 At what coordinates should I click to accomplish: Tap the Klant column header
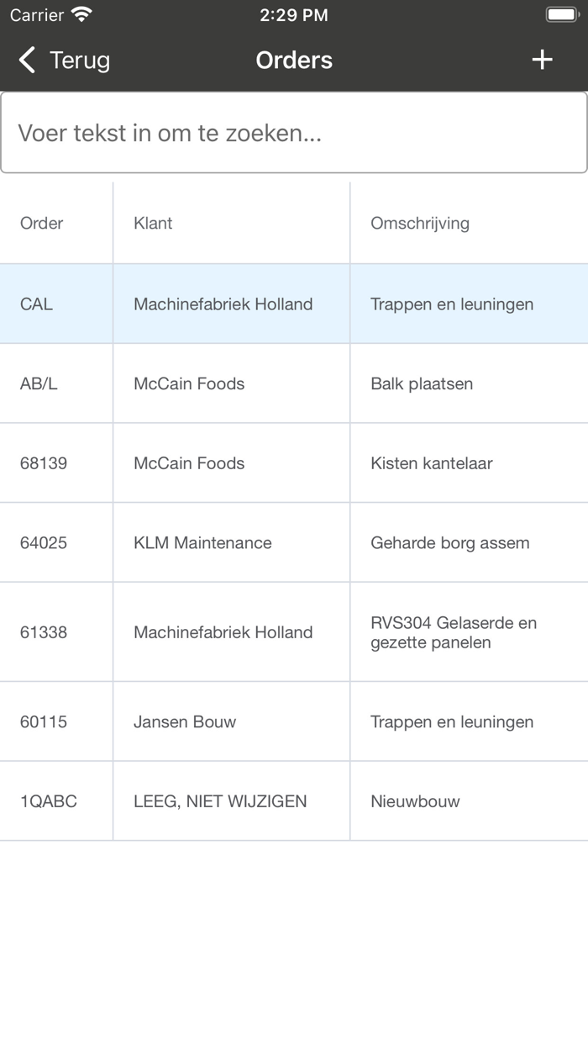pos(152,223)
